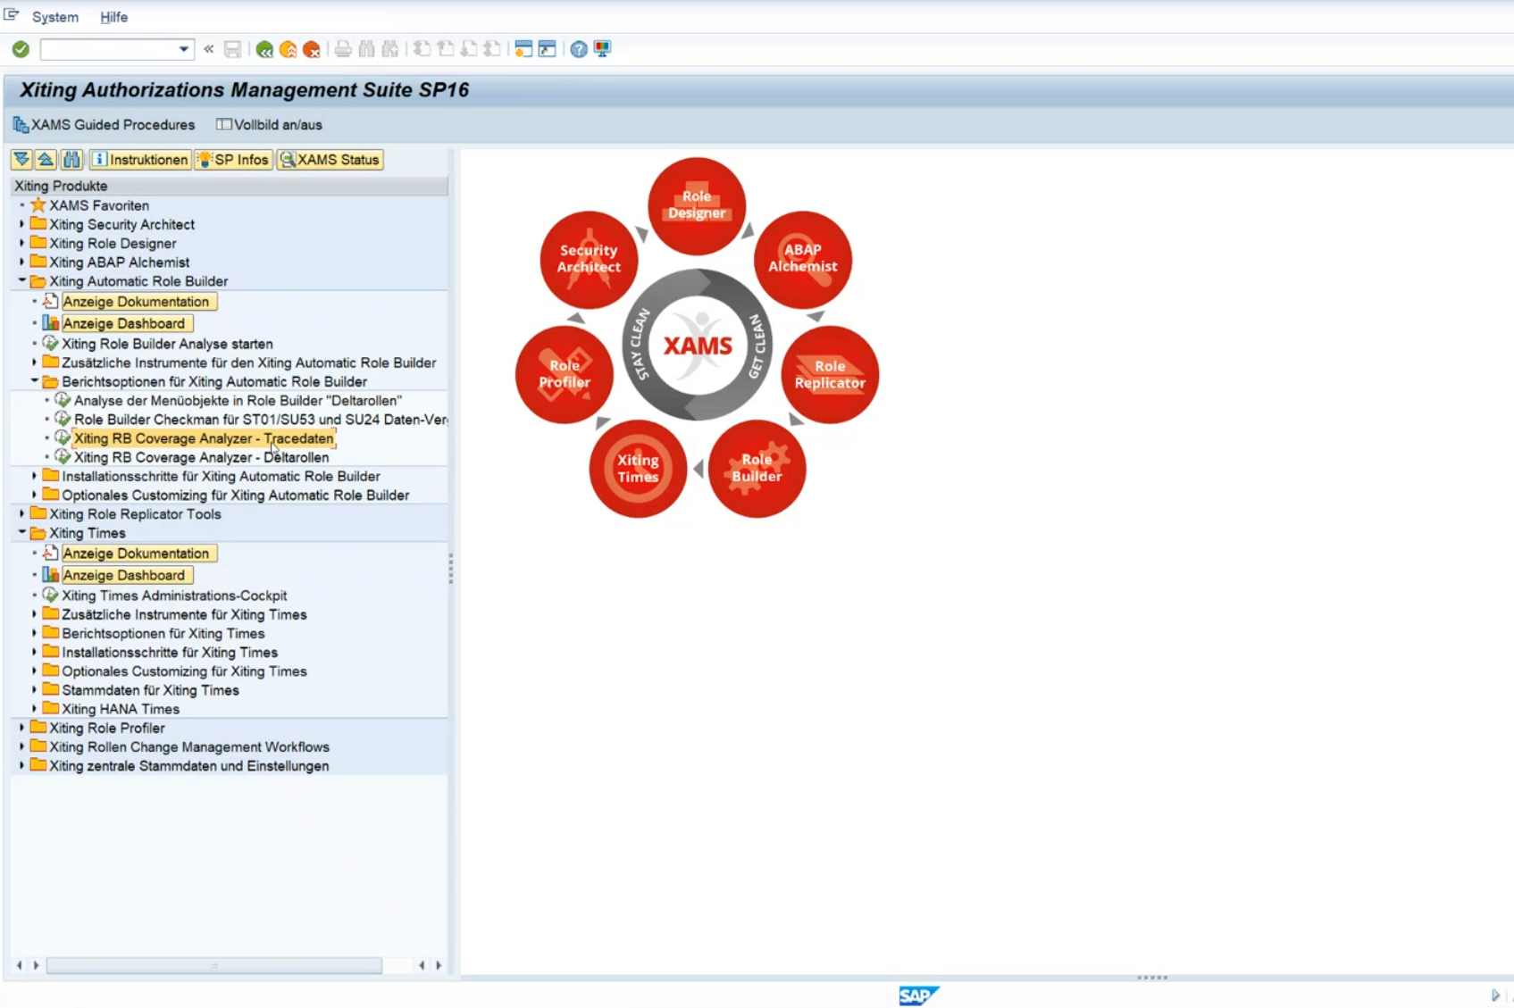The image size is (1514, 1008).
Task: Collapse the Xiting Times folder
Action: [22, 533]
